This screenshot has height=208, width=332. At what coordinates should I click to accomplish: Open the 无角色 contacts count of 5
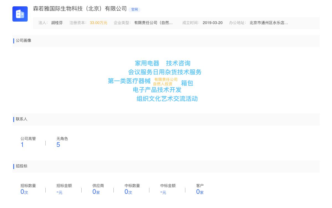(58, 145)
